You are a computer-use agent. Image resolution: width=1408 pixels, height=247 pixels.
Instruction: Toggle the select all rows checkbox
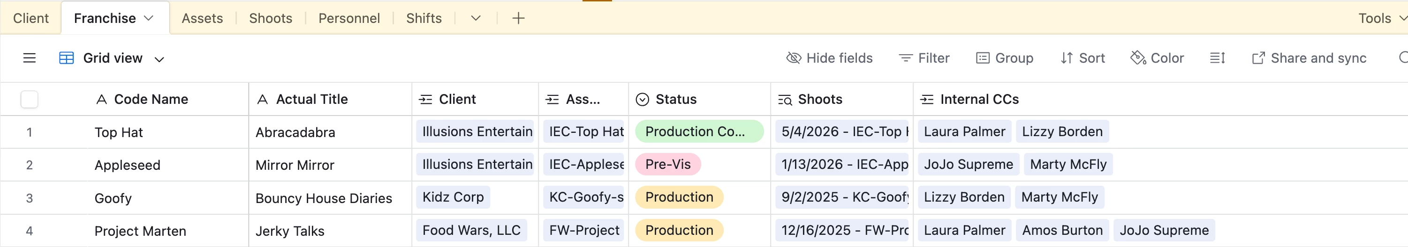(30, 99)
